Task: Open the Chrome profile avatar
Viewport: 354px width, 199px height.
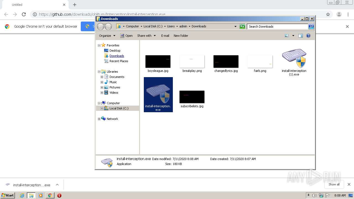Action: tap(339, 14)
